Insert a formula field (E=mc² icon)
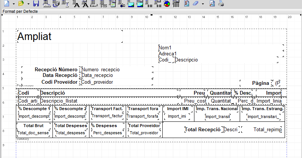Viewport: 302px width, 158px height. (x=94, y=3)
